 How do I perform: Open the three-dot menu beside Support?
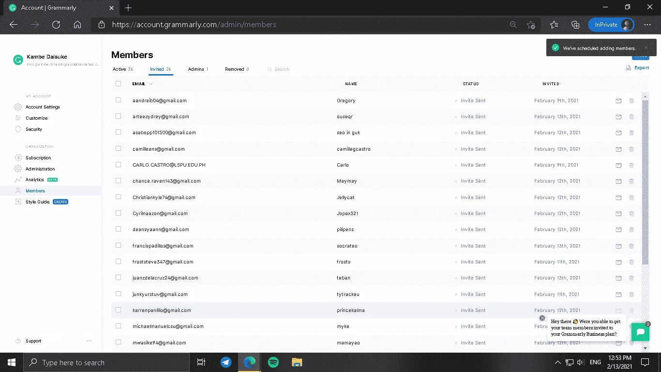click(89, 341)
